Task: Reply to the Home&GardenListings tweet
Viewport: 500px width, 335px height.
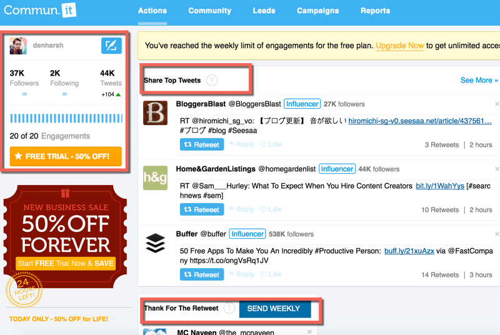Action: point(242,209)
